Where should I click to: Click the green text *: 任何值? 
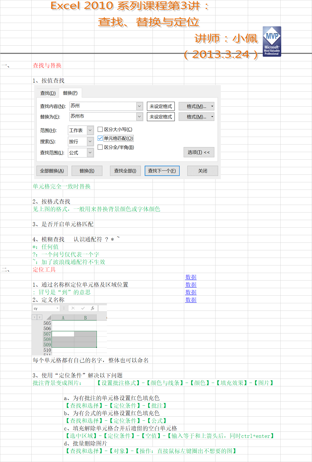click(46, 247)
